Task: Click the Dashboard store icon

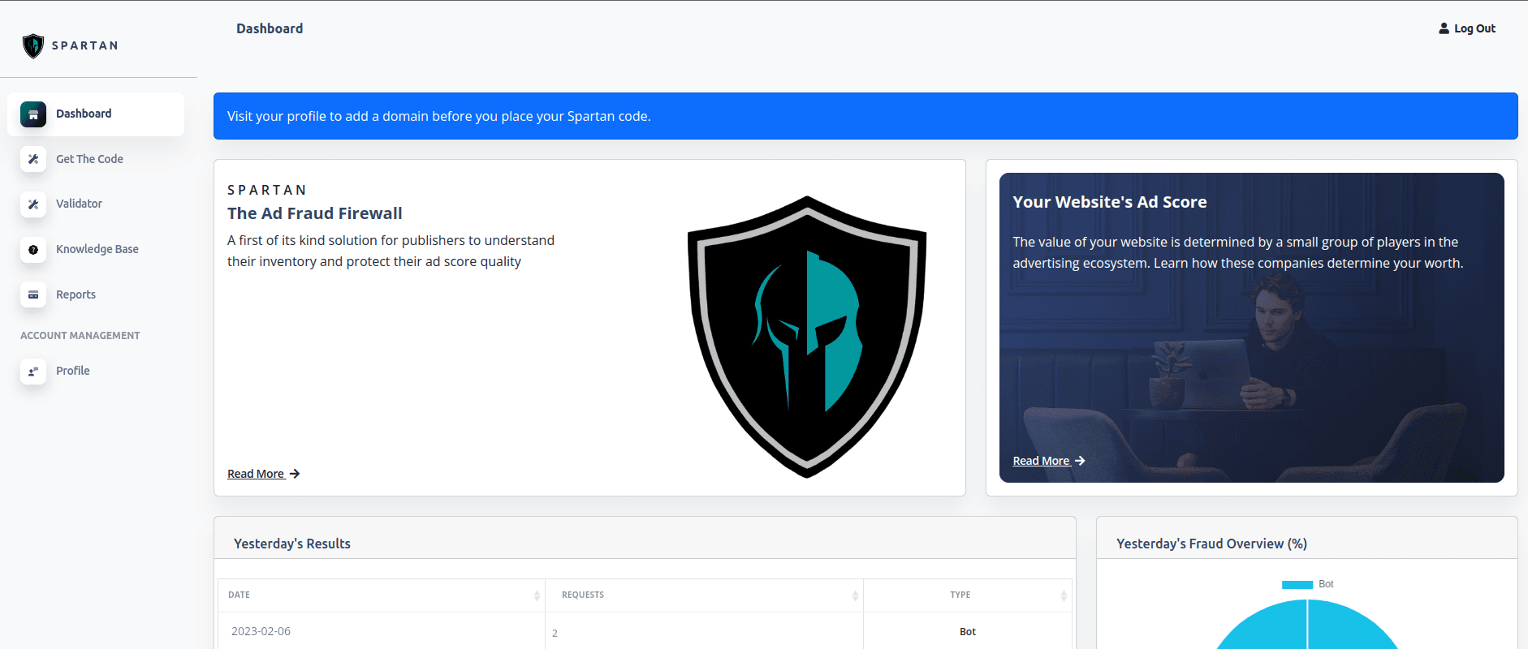Action: point(33,114)
